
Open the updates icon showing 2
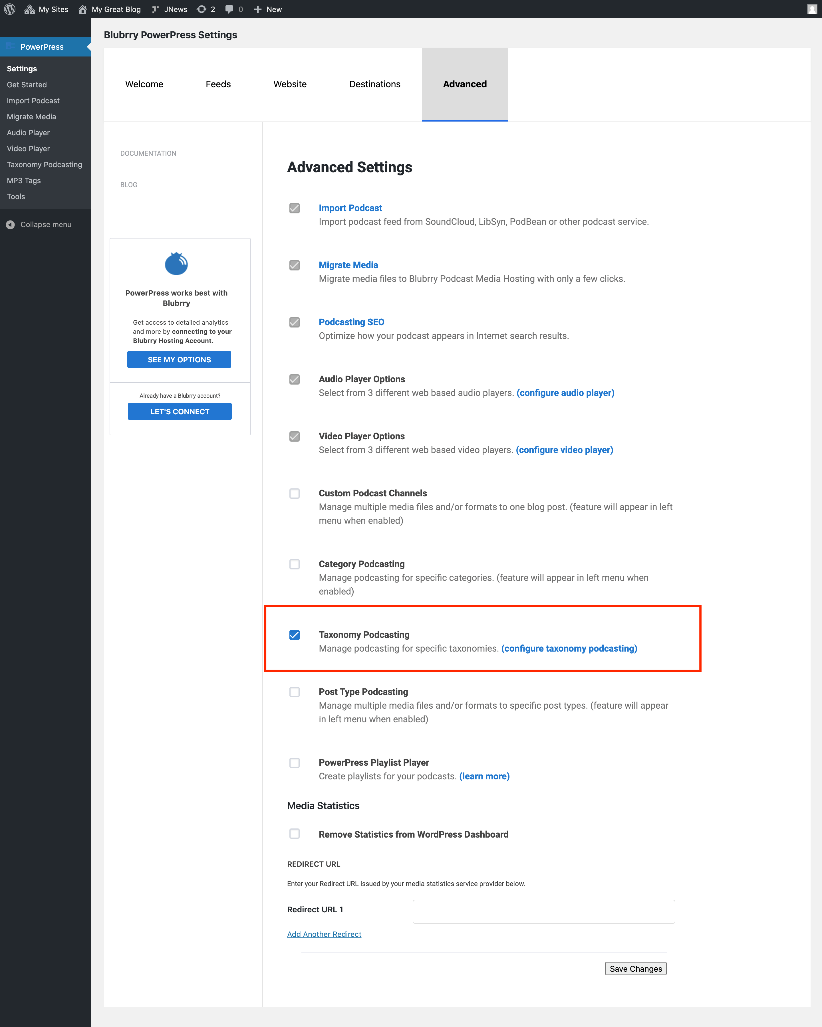(202, 9)
